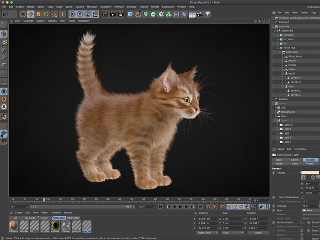Collapse the Color parameter group

tap(278, 173)
